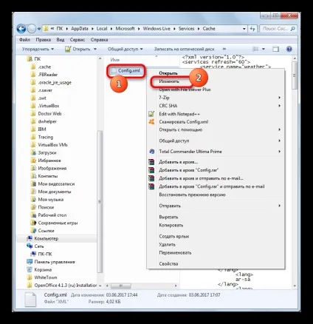Image resolution: width=313 pixels, height=324 pixels.
Task: Select WhiteTown folder in tree
Action: (46, 277)
